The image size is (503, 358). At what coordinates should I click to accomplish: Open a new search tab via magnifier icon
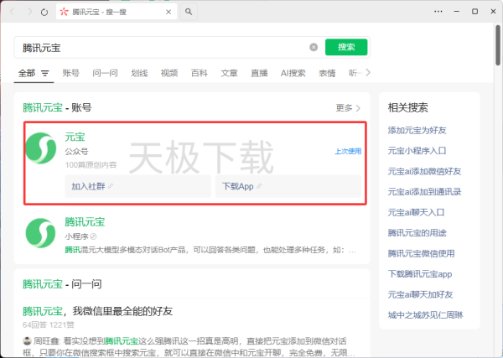pyautogui.click(x=189, y=12)
